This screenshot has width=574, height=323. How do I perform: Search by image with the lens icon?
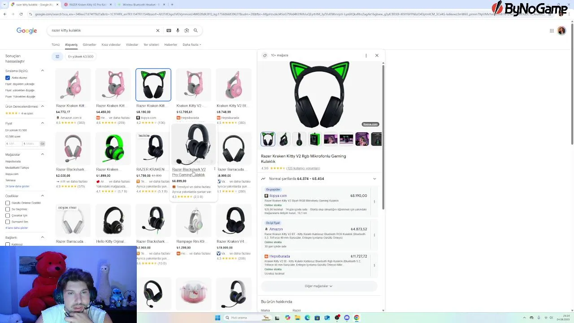click(187, 31)
